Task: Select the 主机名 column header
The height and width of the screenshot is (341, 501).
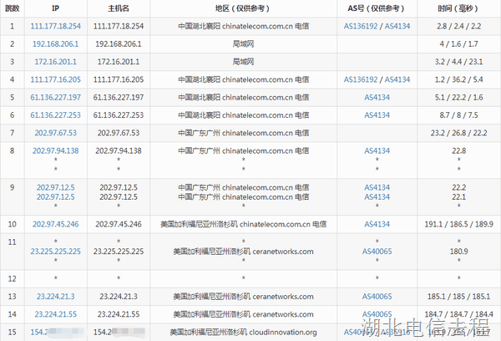Action: coord(119,8)
